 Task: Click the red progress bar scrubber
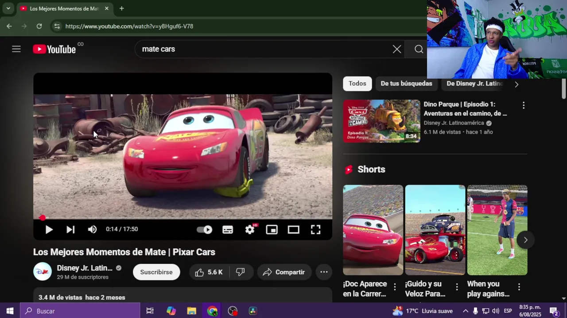42,218
